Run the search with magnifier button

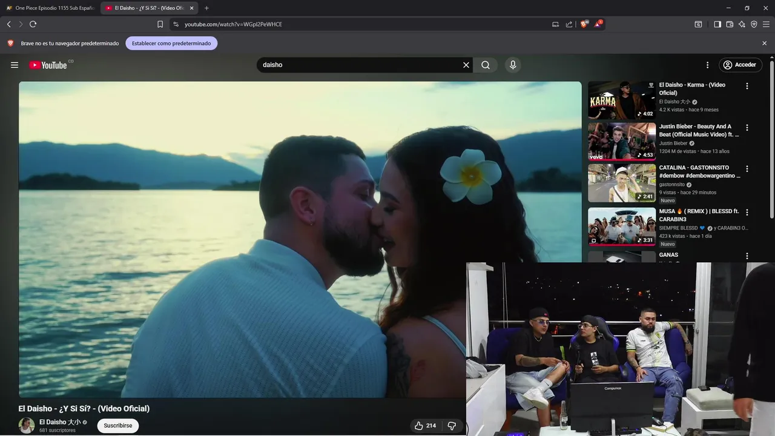click(x=486, y=65)
